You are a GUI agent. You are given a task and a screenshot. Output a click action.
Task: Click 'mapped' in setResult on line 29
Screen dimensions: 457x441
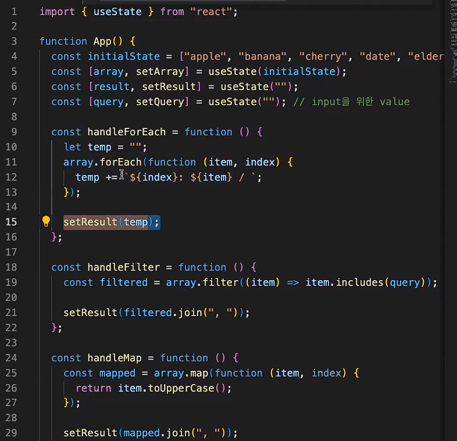pyautogui.click(x=142, y=433)
